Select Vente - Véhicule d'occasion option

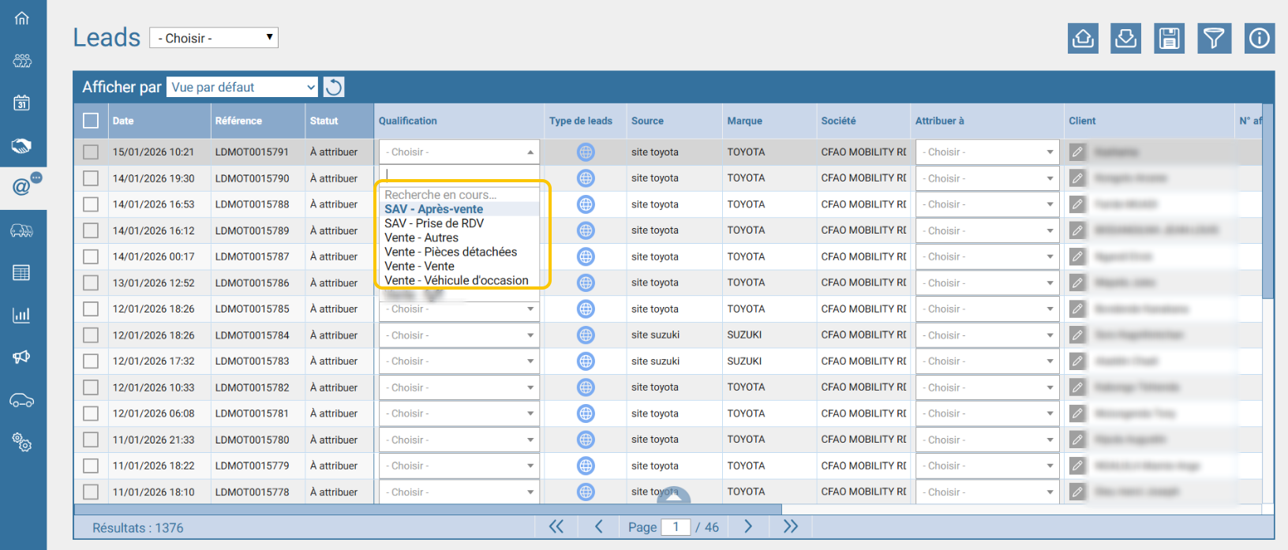click(460, 280)
